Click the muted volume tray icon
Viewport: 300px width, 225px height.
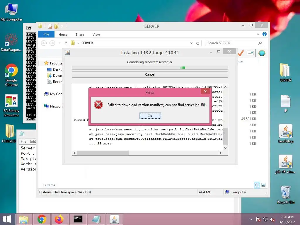pos(272,219)
